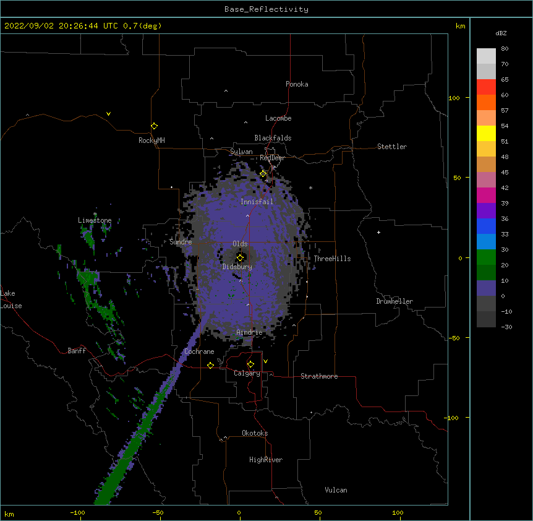The image size is (533, 521).
Task: Click the Didsbury city label
Action: (x=237, y=267)
